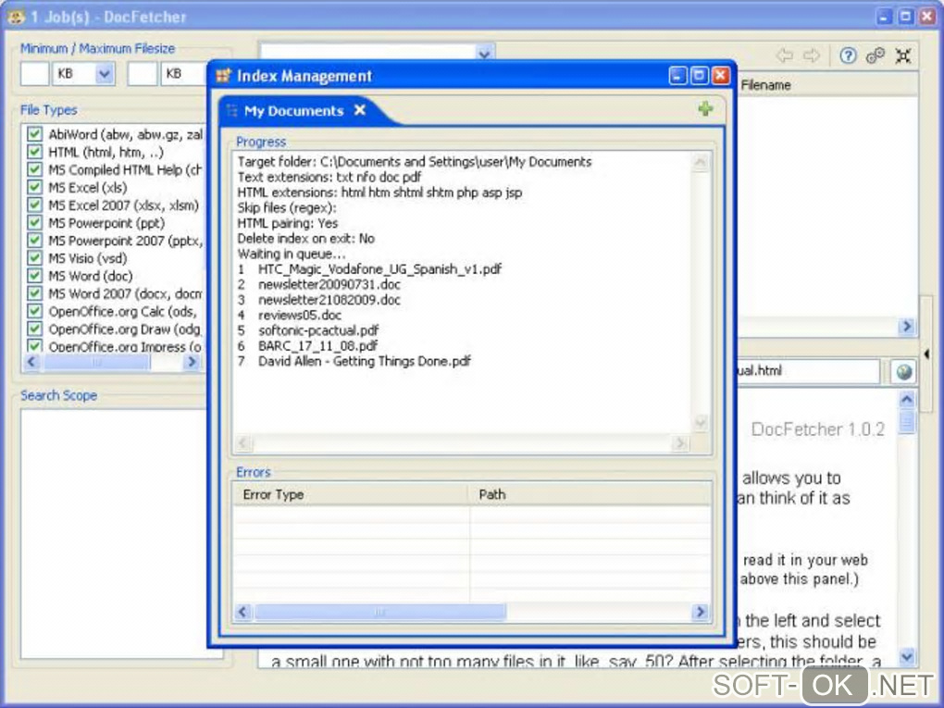
Task: Expand the search box history dropdown
Action: click(x=484, y=53)
